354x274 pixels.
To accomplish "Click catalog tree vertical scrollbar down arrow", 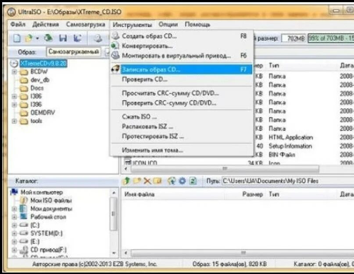I will click(x=114, y=253).
